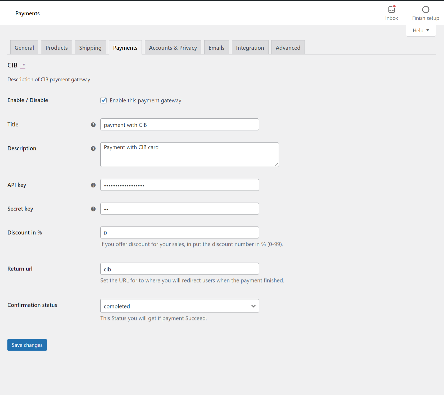Open the Inbox icon

coord(392,10)
